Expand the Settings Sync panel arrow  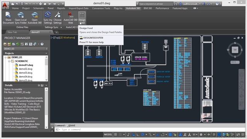[61, 27]
